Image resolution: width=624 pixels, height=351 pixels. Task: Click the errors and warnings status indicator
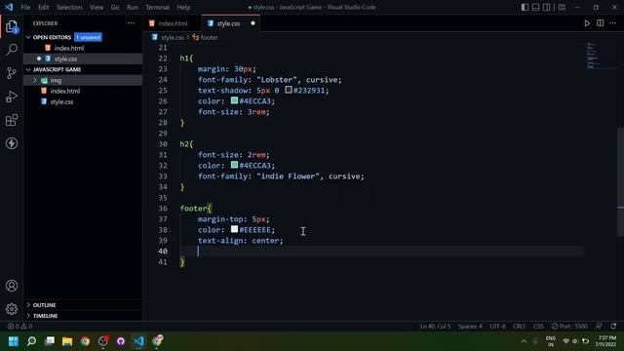19,326
